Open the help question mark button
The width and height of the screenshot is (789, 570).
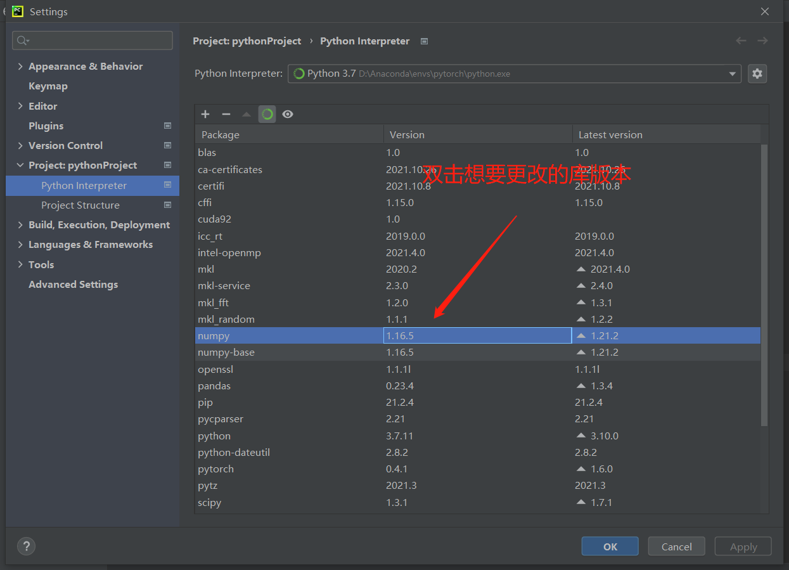tap(26, 546)
